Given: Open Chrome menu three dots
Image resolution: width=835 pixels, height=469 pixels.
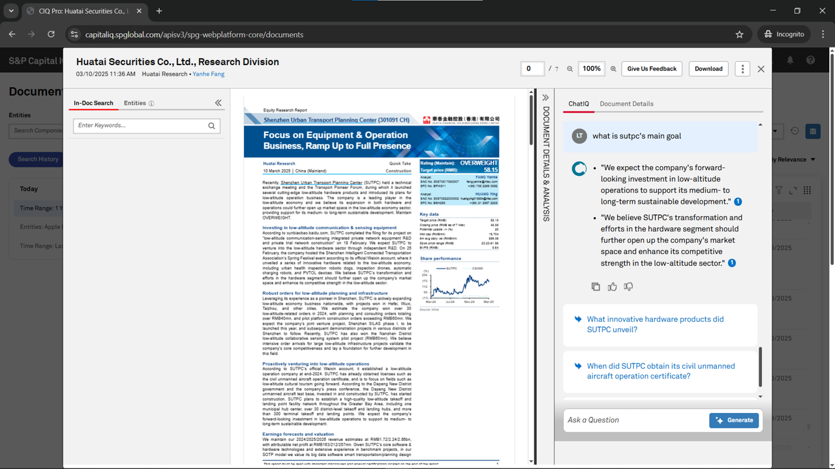Looking at the screenshot, I should click(x=823, y=35).
